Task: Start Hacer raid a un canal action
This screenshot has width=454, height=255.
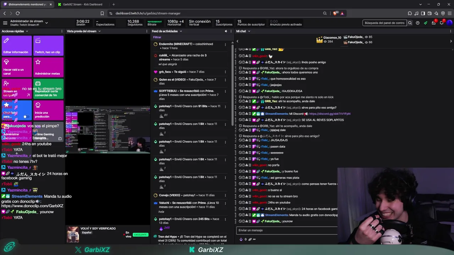Action: 17,67
